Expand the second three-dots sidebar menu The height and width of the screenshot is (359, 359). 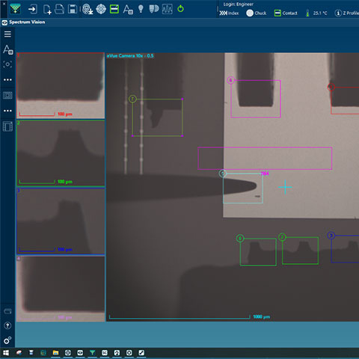7,111
